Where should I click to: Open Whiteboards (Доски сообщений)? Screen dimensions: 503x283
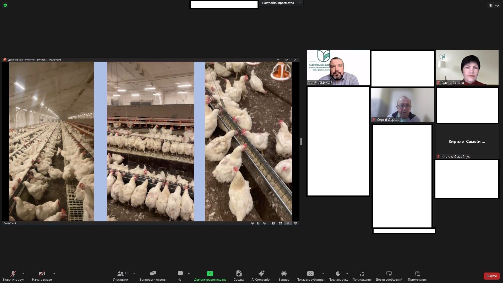[389, 274]
